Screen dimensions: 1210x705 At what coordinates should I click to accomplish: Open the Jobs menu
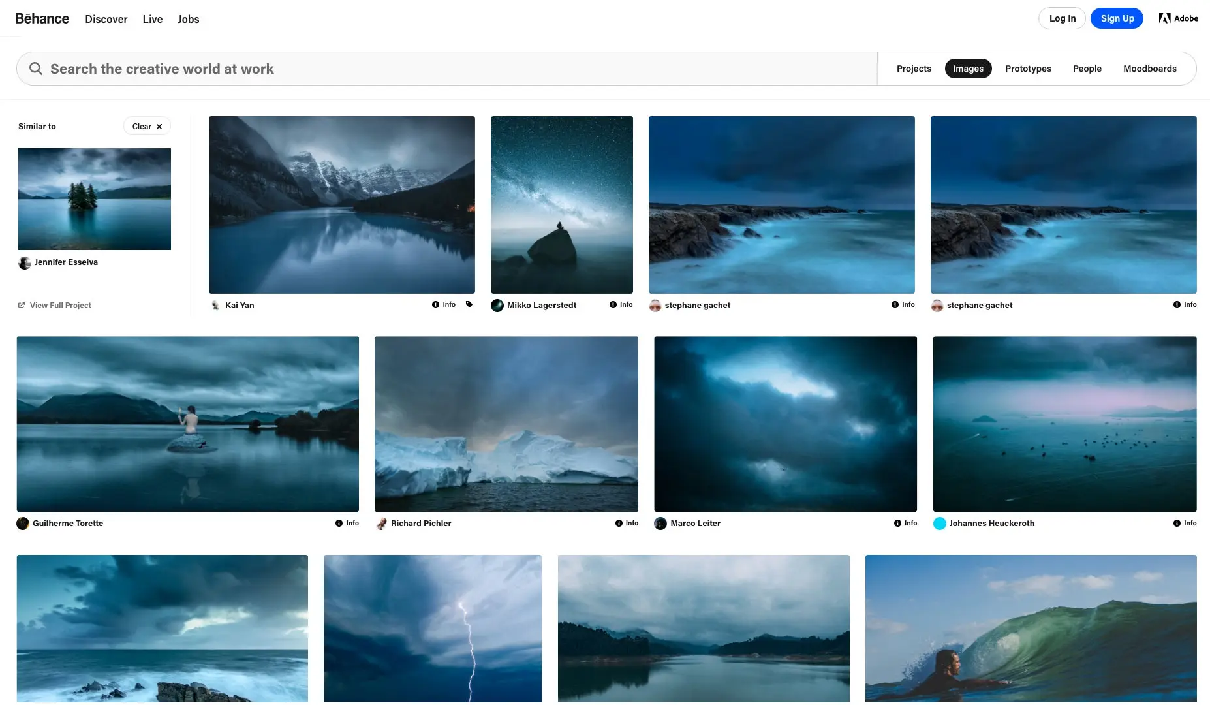(x=188, y=19)
